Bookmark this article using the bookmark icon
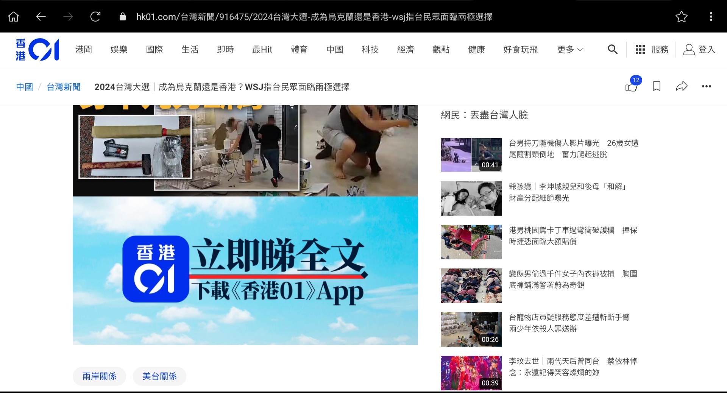This screenshot has width=727, height=393. [657, 87]
